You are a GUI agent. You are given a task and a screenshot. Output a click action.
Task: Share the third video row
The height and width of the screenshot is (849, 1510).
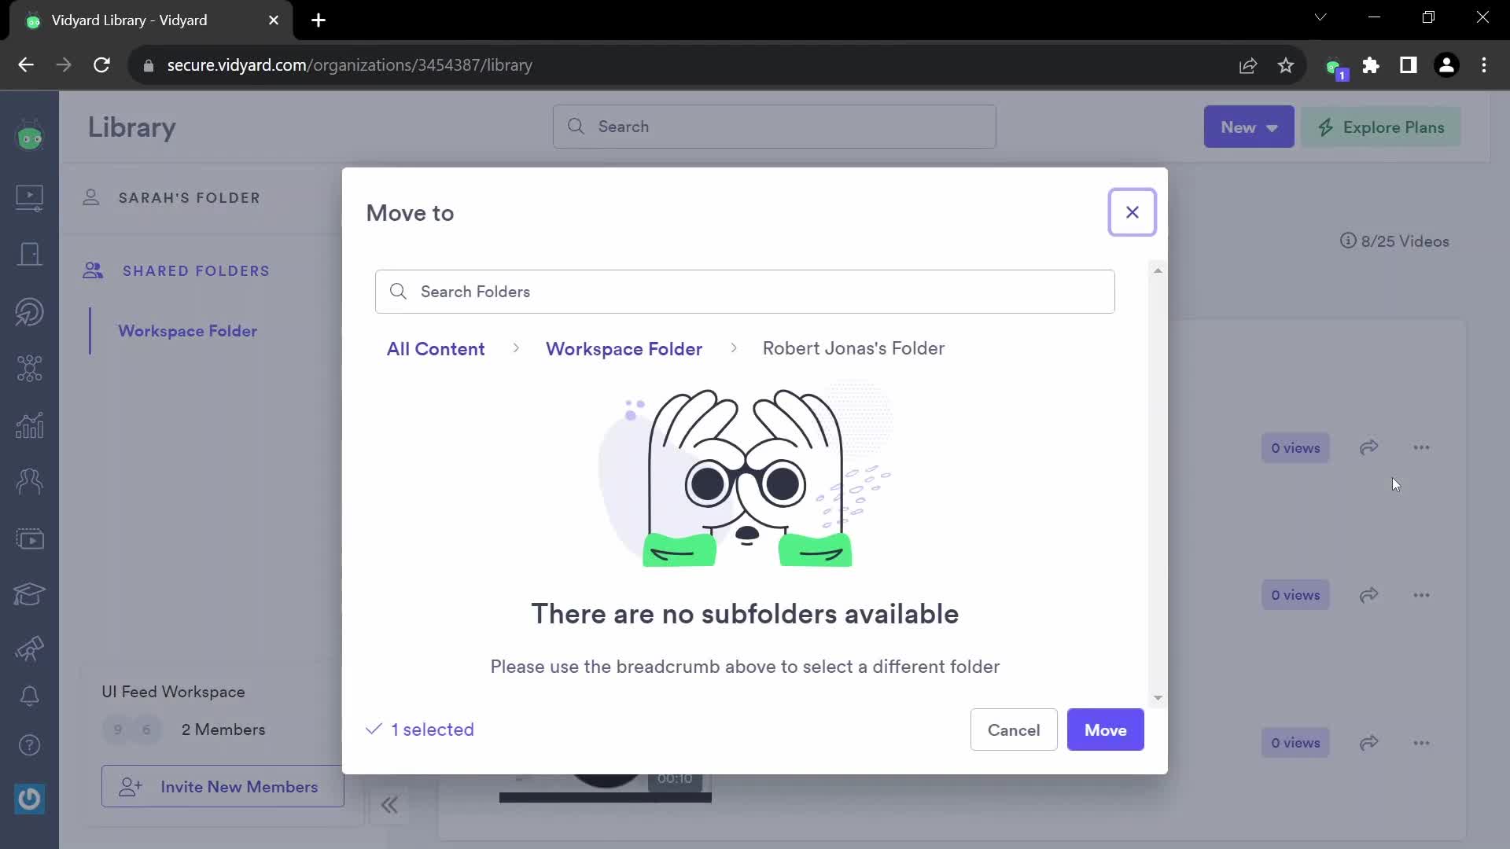(x=1368, y=743)
